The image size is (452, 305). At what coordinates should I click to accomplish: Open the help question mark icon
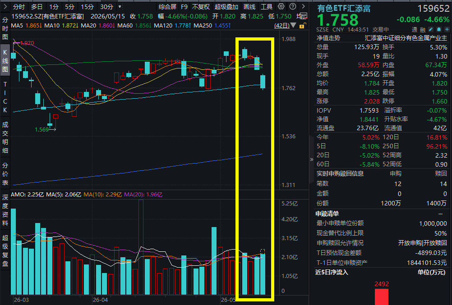[x=293, y=6]
